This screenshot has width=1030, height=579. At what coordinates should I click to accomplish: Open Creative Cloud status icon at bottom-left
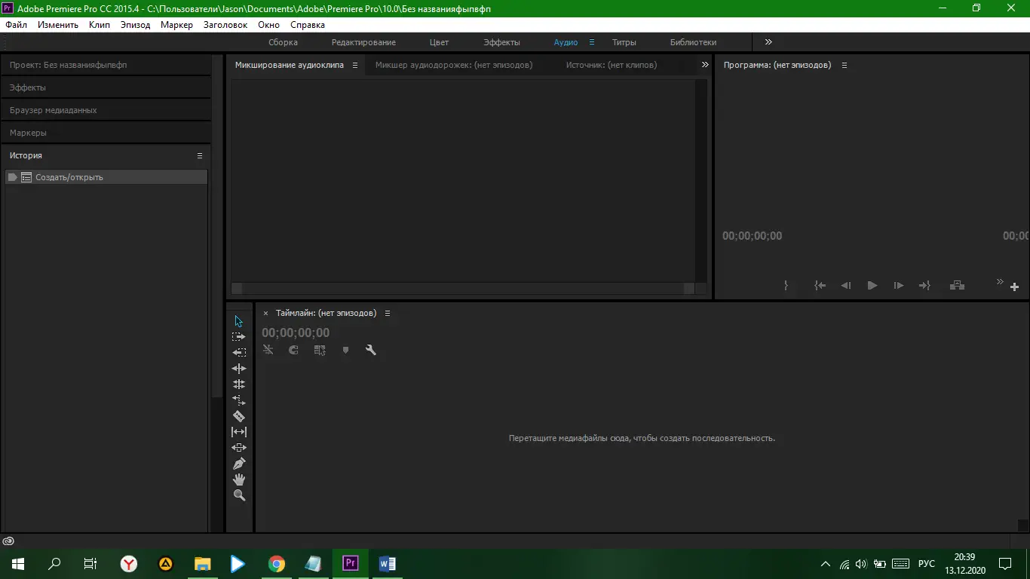click(x=8, y=541)
